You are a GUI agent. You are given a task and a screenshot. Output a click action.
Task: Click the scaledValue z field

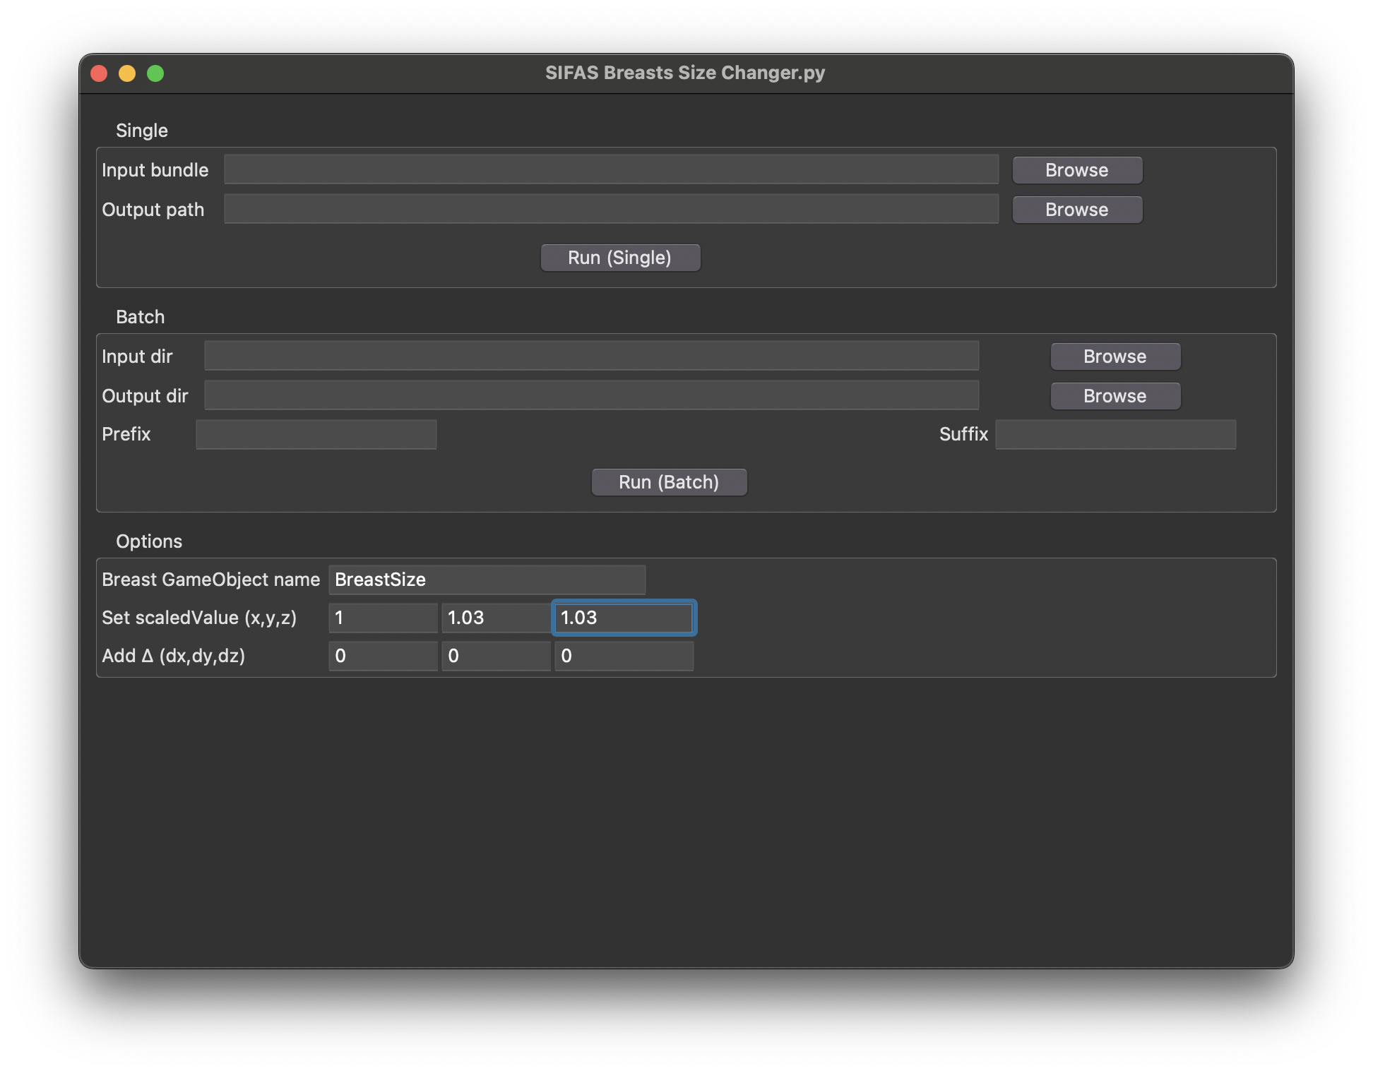click(624, 618)
